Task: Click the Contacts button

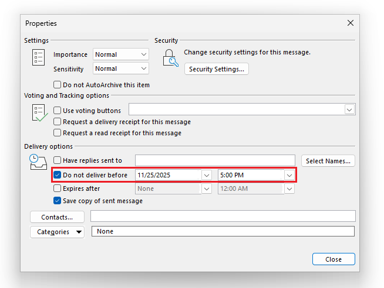Action: click(x=57, y=217)
